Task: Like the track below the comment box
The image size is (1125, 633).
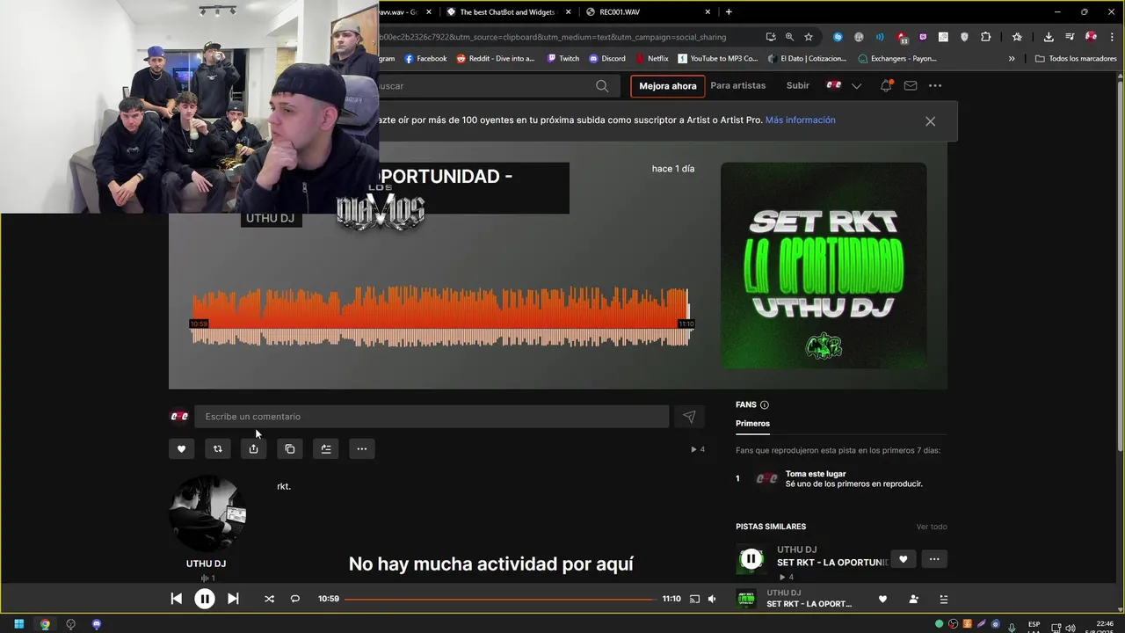Action: point(181,449)
